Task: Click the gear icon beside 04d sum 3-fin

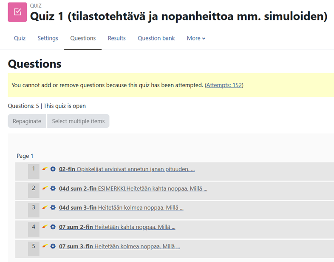Action: point(53,208)
